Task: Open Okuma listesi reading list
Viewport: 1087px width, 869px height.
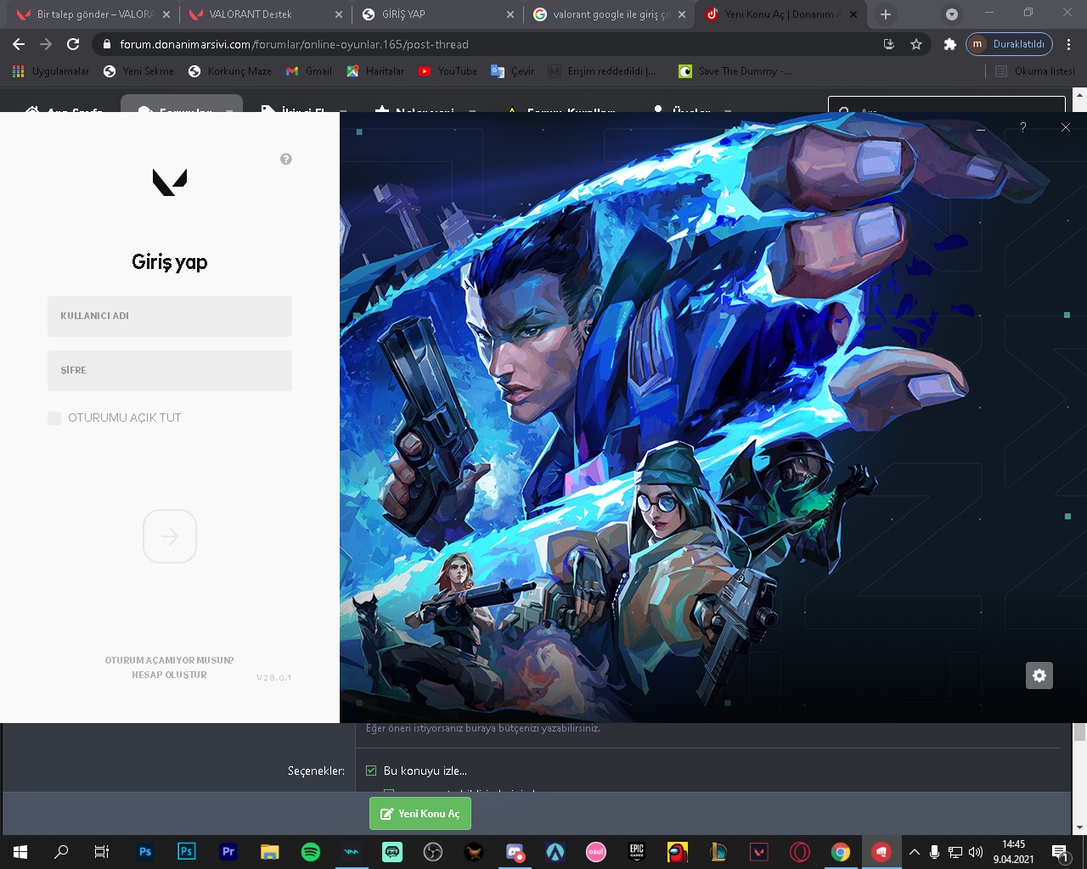Action: pyautogui.click(x=1035, y=71)
